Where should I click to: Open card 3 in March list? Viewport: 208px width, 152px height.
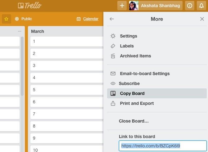pos(67,65)
